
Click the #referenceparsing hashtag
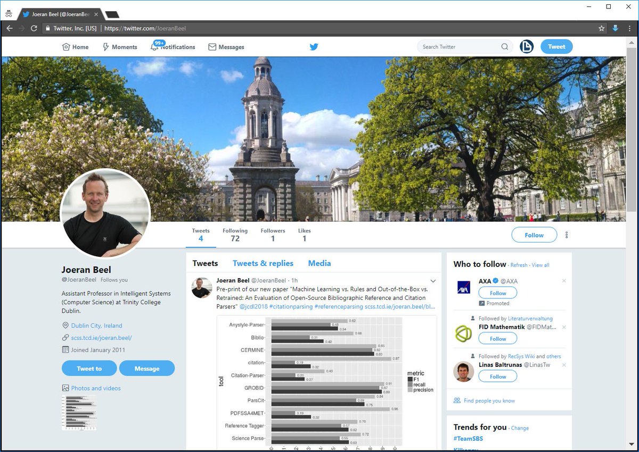coord(339,306)
